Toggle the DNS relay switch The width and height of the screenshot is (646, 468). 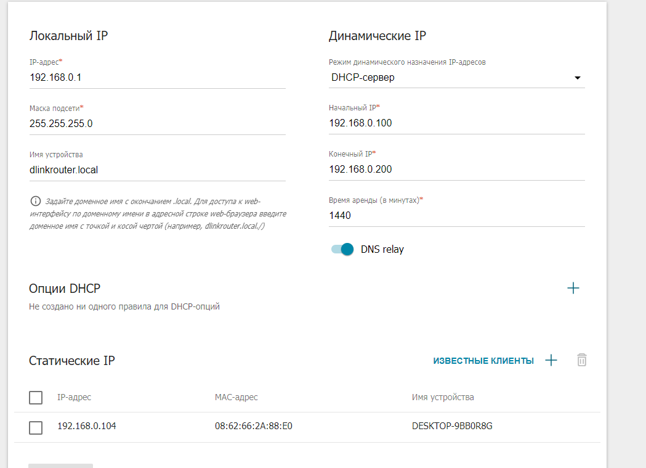[342, 249]
